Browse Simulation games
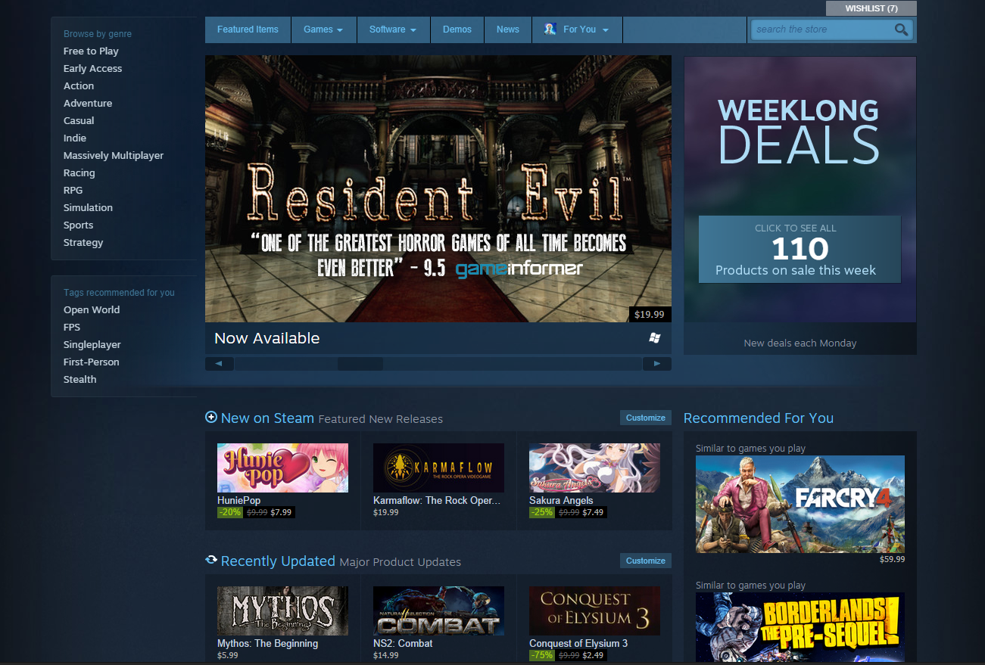The height and width of the screenshot is (665, 985). (88, 208)
